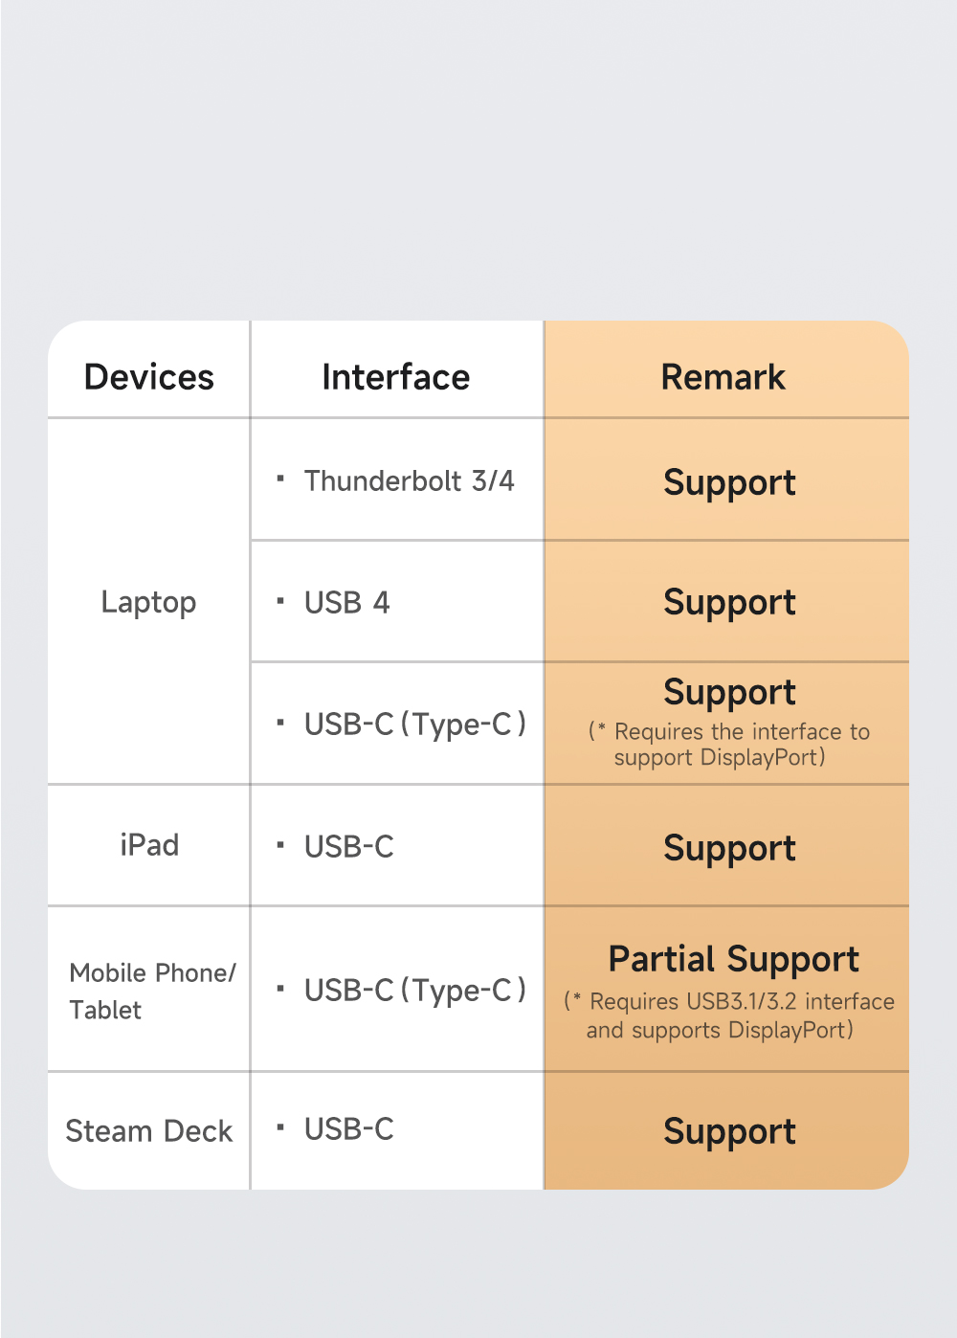957x1338 pixels.
Task: Click the 'Requires the interface to support DisplayPort' note
Action: coord(729,745)
